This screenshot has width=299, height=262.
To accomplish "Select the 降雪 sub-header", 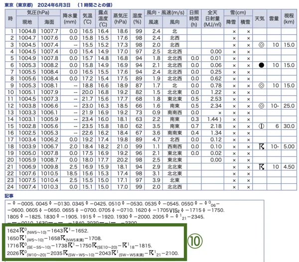I will point(231,22).
